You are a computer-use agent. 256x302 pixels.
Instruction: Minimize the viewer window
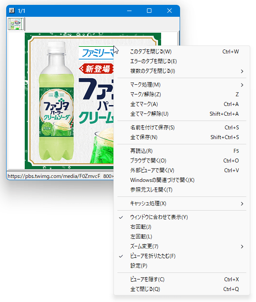pyautogui.click(x=129, y=11)
